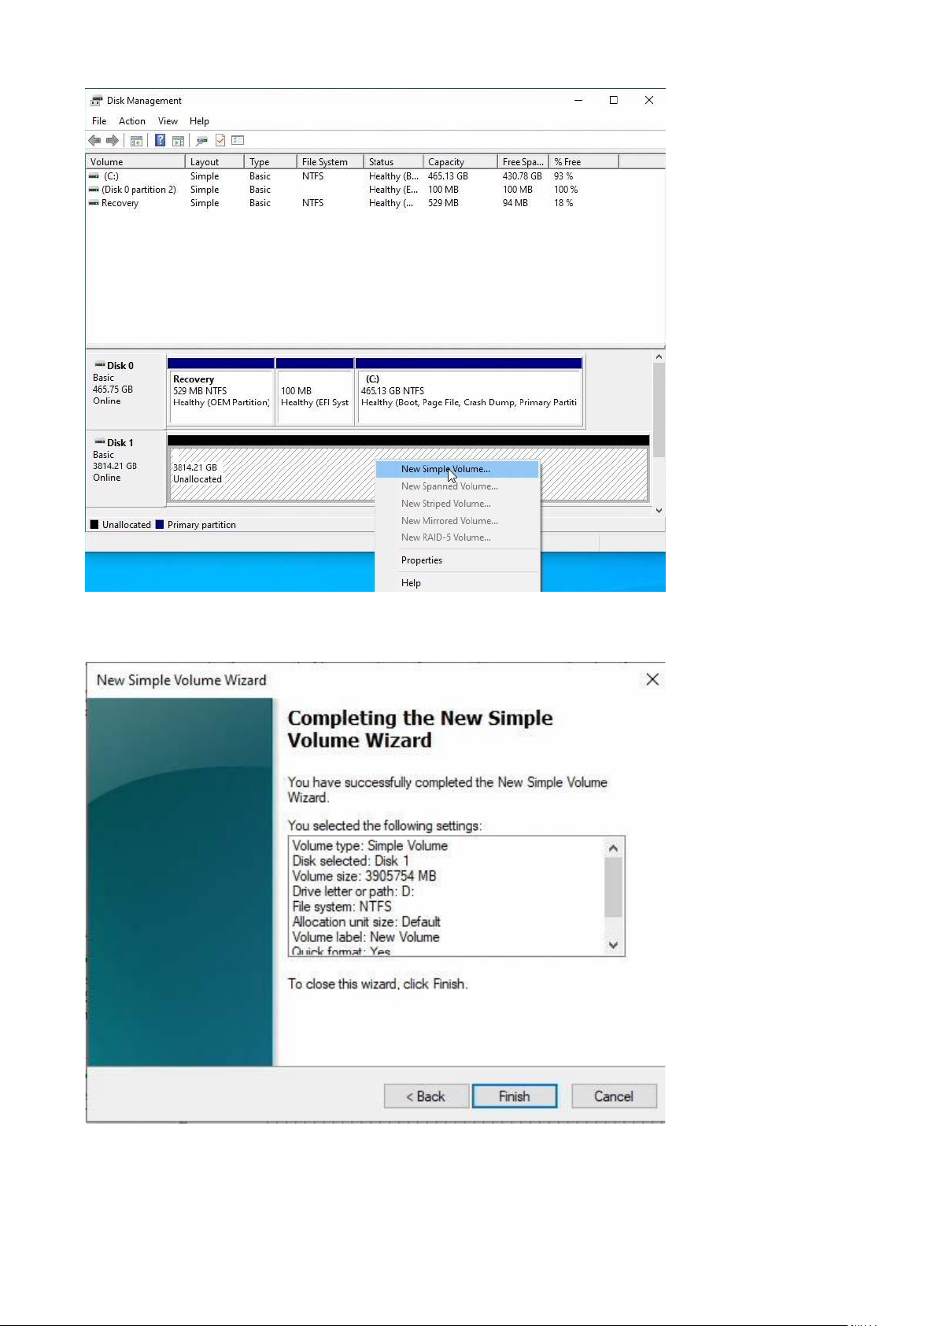Click the 3814.21 GB Unallocated text
The width and height of the screenshot is (938, 1326).
(198, 473)
